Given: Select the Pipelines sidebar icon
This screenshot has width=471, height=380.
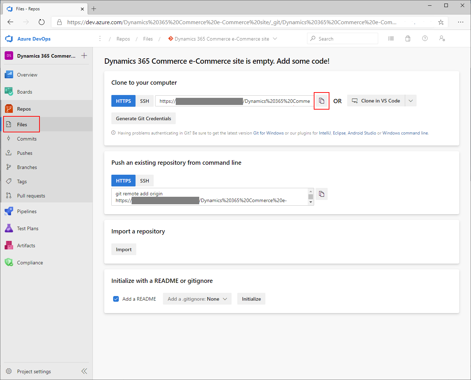Looking at the screenshot, I should pyautogui.click(x=9, y=211).
